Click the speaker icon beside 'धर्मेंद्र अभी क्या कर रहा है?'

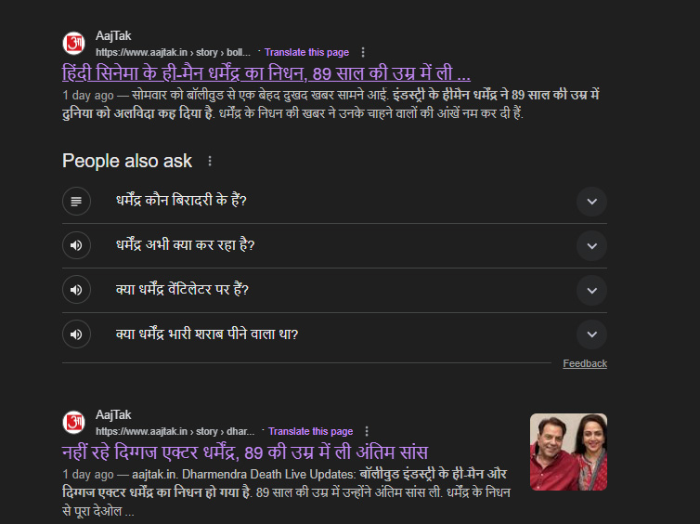76,245
